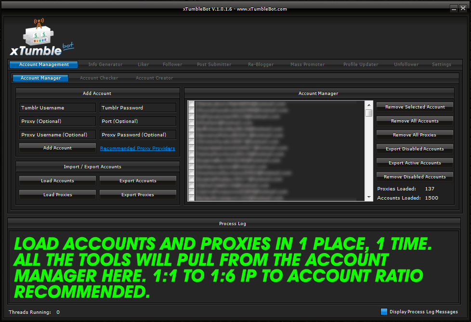This screenshot has height=322, width=471.
Task: Open the Recommended Proxy Providers link
Action: pyautogui.click(x=138, y=148)
